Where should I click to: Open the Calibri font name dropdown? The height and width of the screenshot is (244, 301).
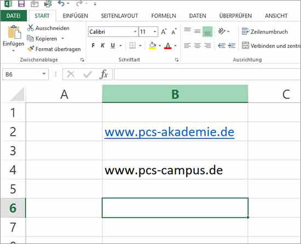point(135,32)
